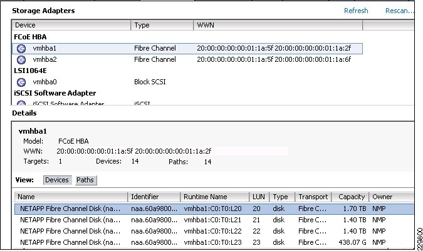The image size is (423, 251).
Task: Click the vmhba0 adapter icon
Action: pyautogui.click(x=21, y=82)
